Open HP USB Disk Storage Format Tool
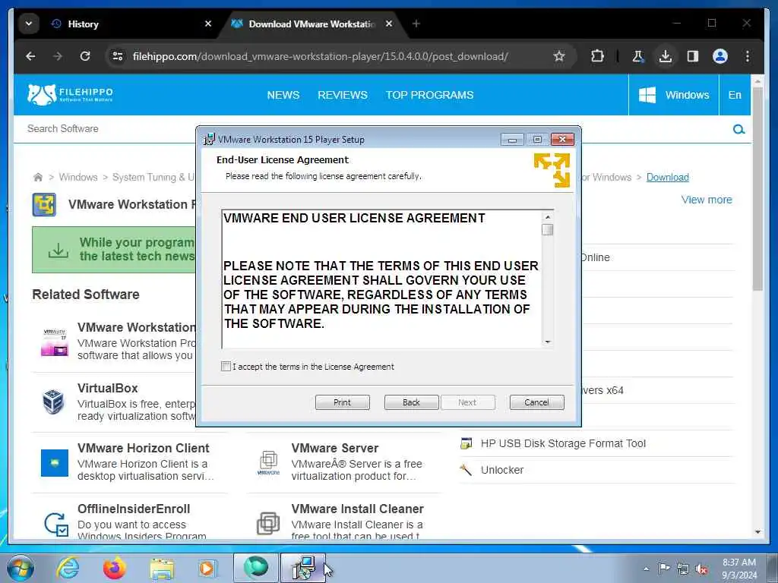Screen dimensions: 778x583 [563, 443]
